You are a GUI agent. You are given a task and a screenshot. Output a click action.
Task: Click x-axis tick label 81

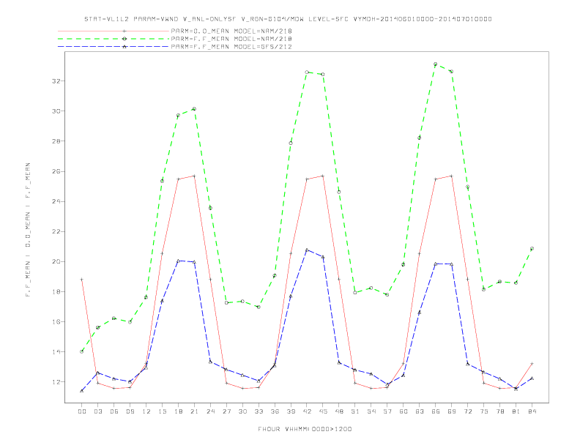coord(516,411)
